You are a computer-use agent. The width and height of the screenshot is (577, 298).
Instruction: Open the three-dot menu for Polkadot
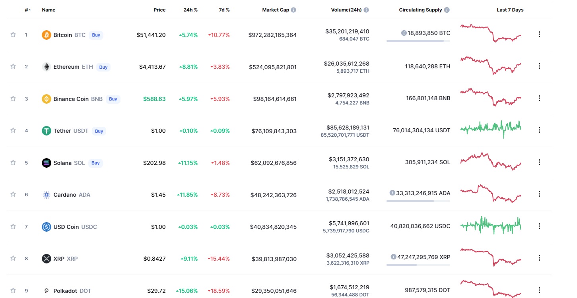pyautogui.click(x=539, y=290)
